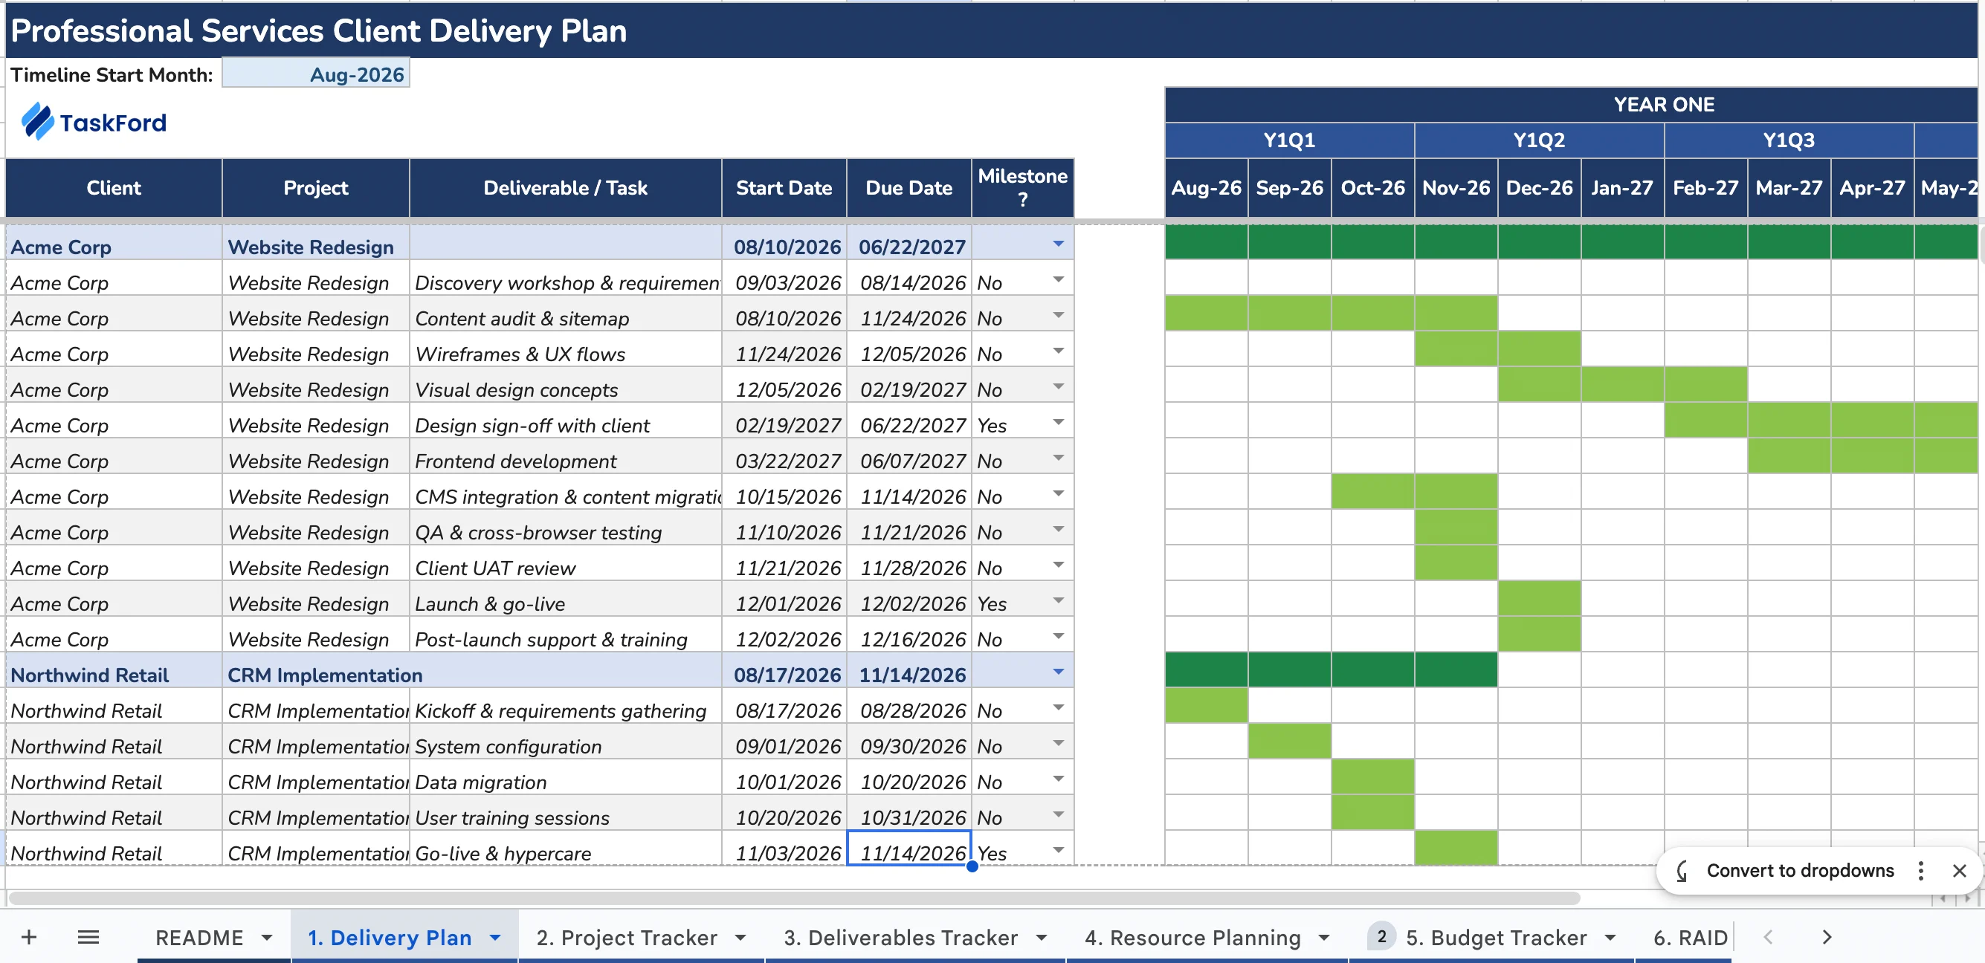
Task: Click the add sheet plus icon
Action: coord(28,937)
